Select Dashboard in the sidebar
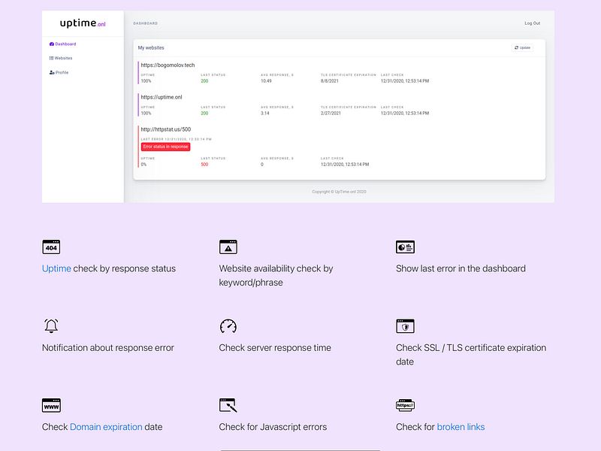 [62, 44]
